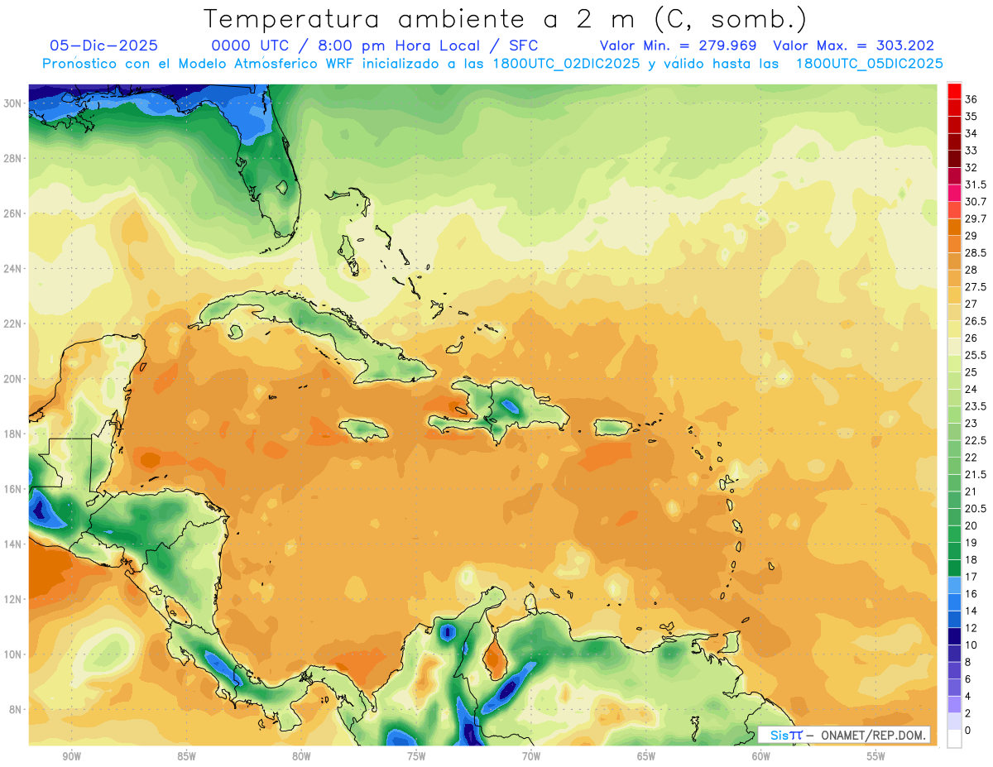Click the 22N latitude label

(12, 324)
